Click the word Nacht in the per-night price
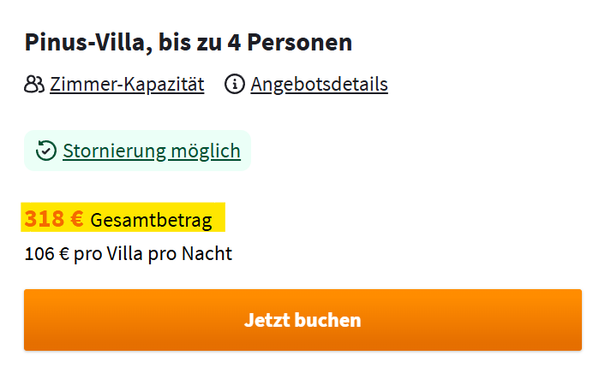605x373 pixels. 207,254
